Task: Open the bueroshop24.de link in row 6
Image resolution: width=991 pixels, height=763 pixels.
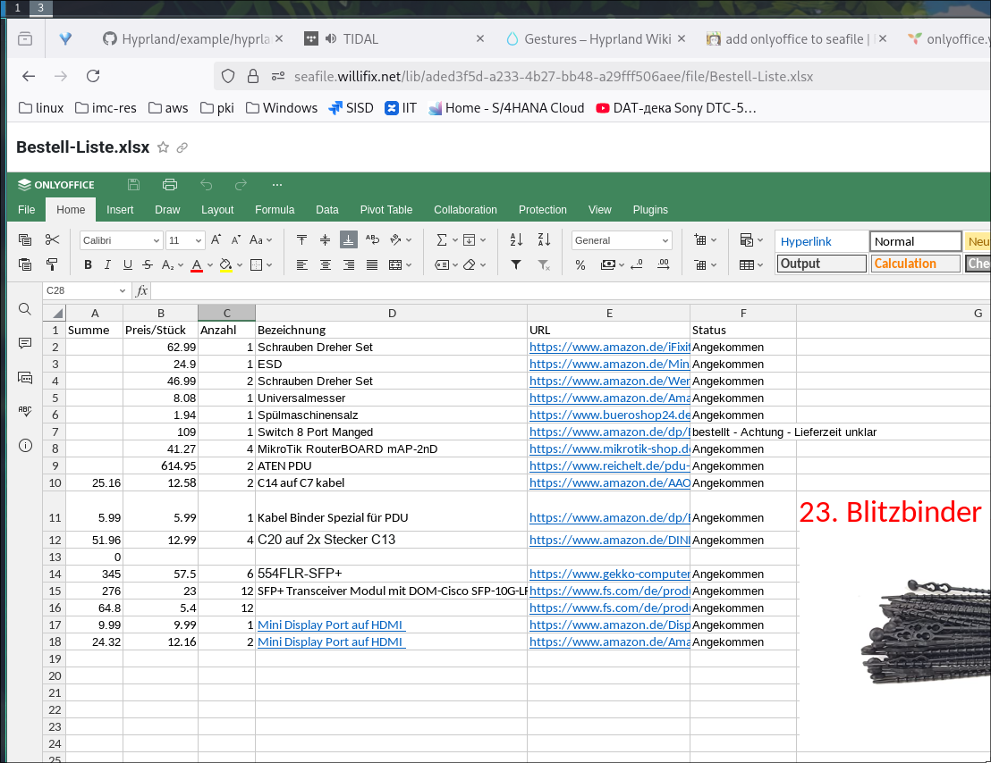Action: point(609,415)
